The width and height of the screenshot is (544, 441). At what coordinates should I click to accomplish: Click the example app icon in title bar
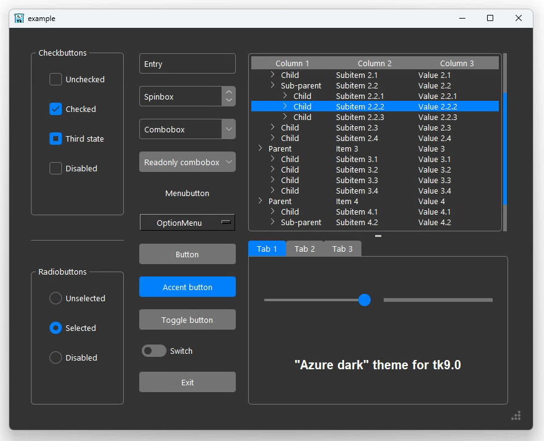19,18
